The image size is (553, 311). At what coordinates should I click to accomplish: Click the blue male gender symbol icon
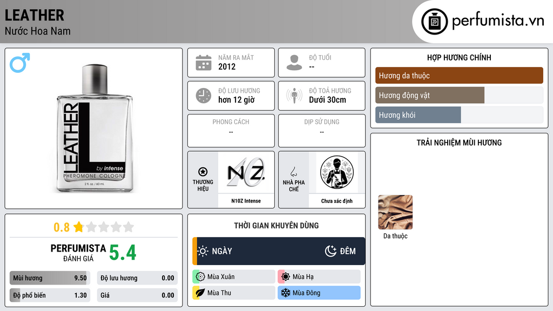(20, 63)
